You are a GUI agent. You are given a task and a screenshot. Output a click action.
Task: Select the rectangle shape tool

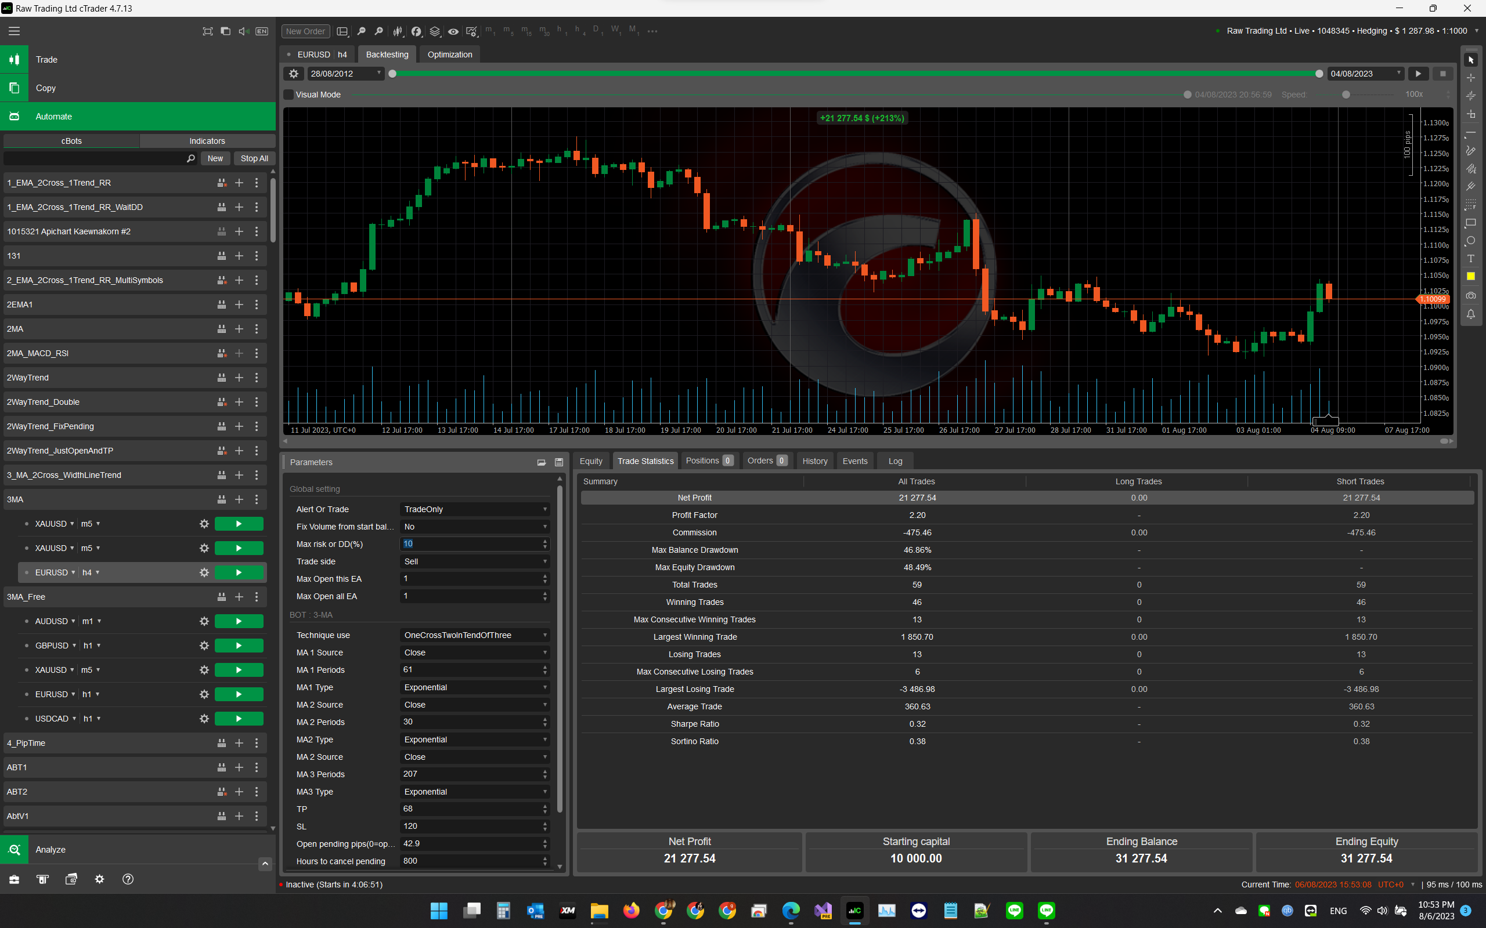tap(1471, 223)
